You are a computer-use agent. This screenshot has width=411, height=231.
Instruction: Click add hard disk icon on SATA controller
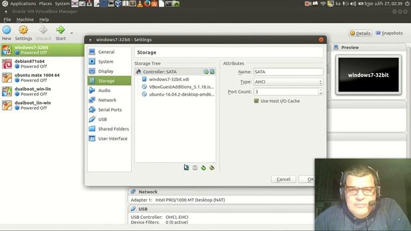pyautogui.click(x=212, y=71)
